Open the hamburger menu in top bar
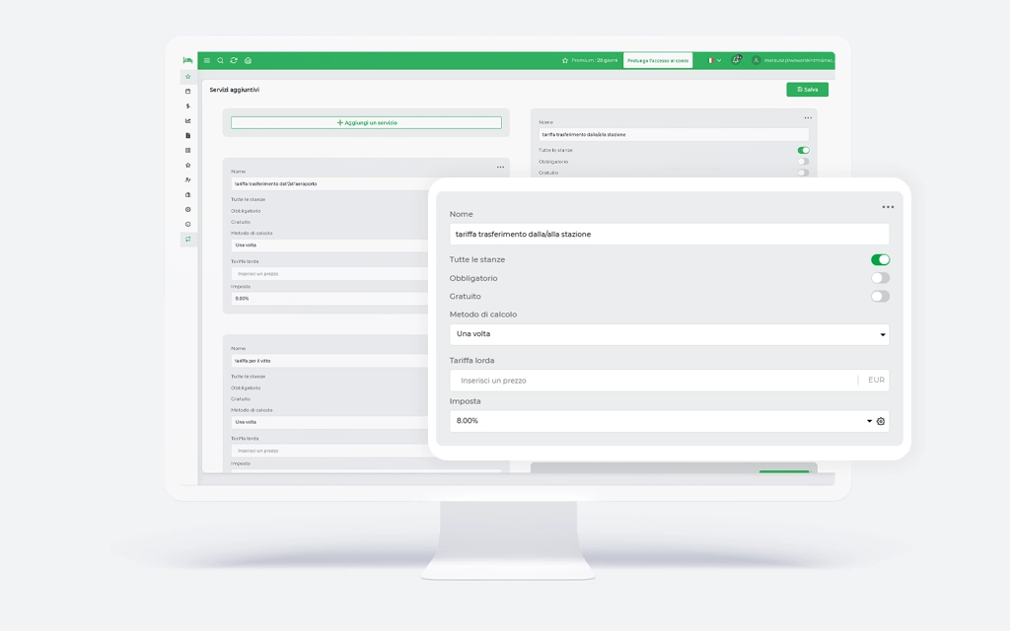Image resolution: width=1010 pixels, height=631 pixels. (207, 60)
